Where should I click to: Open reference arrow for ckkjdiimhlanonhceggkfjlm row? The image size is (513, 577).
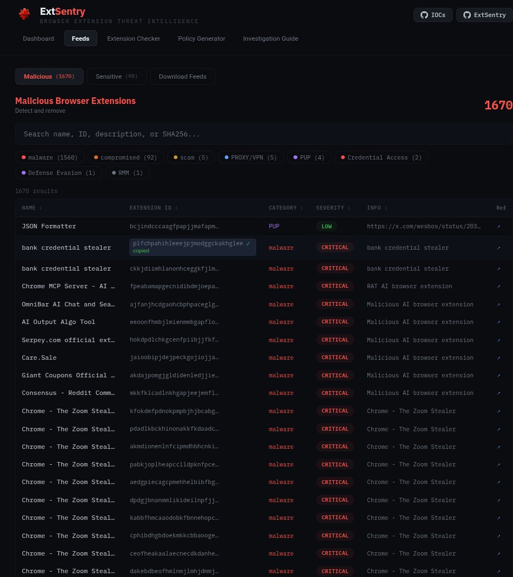point(499,268)
